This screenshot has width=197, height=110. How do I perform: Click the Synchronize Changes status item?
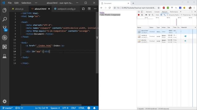pyautogui.click(x=19, y=108)
